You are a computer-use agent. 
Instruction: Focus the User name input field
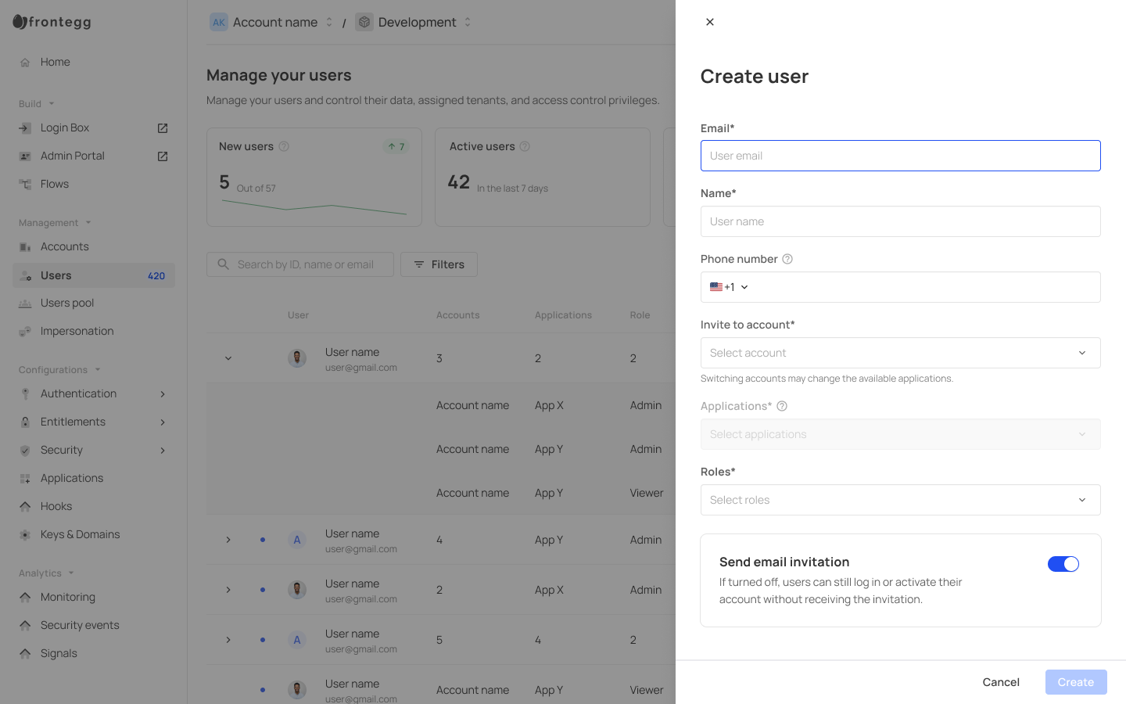click(900, 221)
